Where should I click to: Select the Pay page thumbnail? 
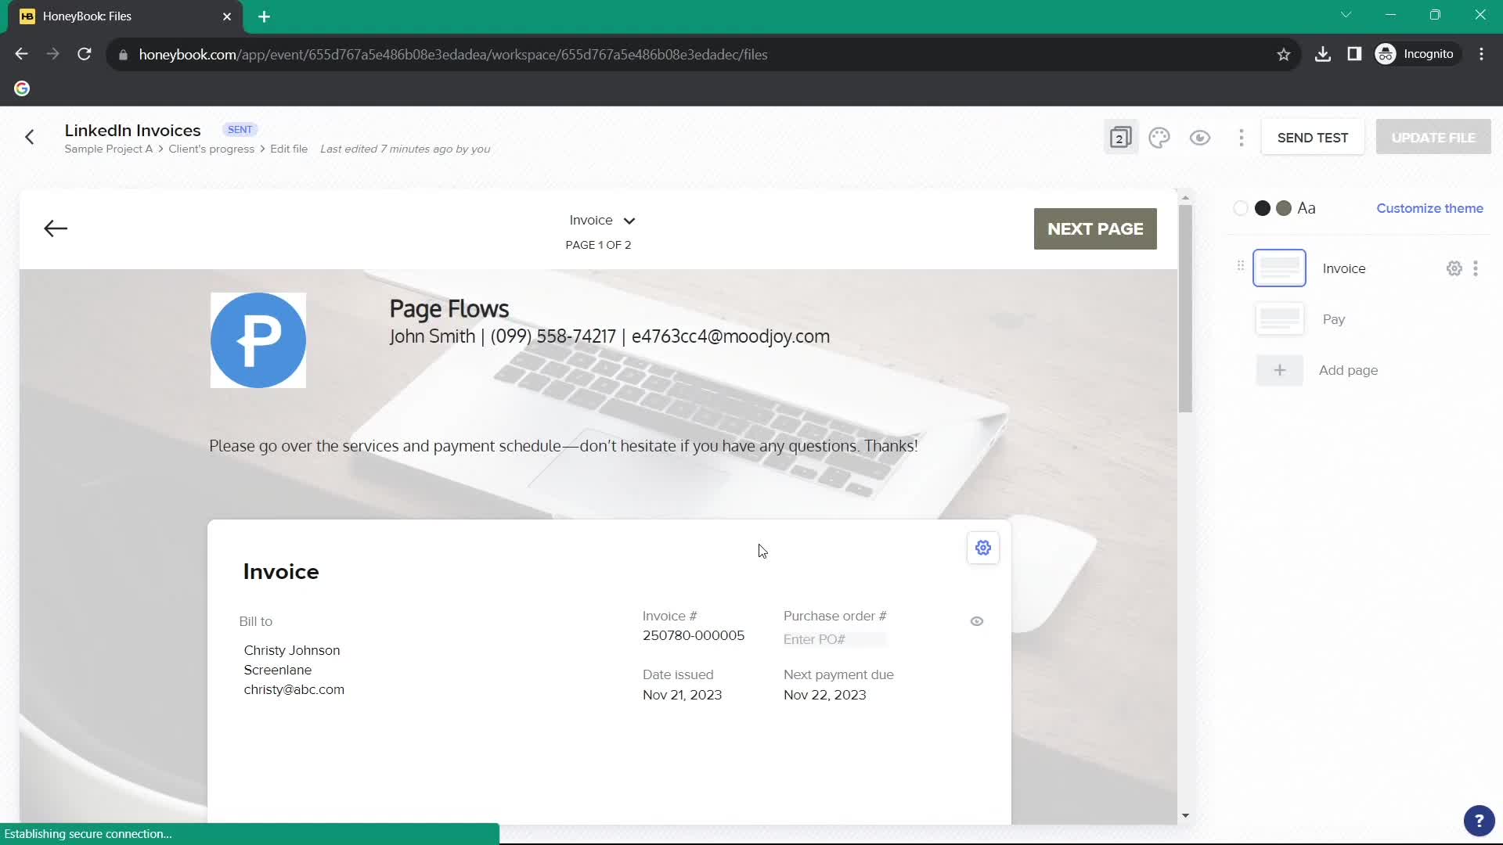click(1279, 319)
